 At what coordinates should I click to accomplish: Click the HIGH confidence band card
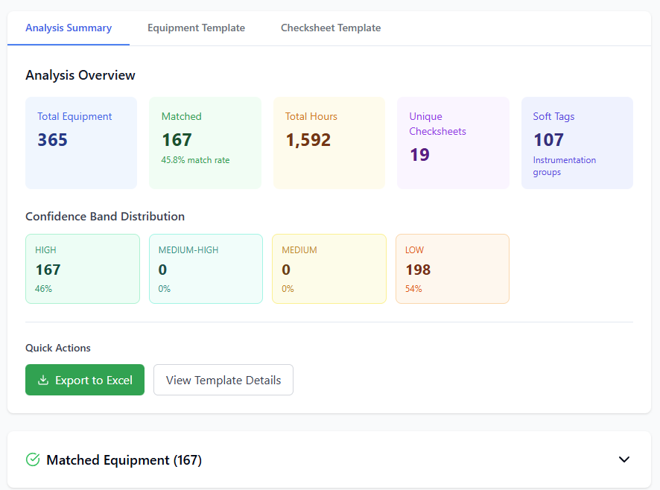[x=82, y=268]
